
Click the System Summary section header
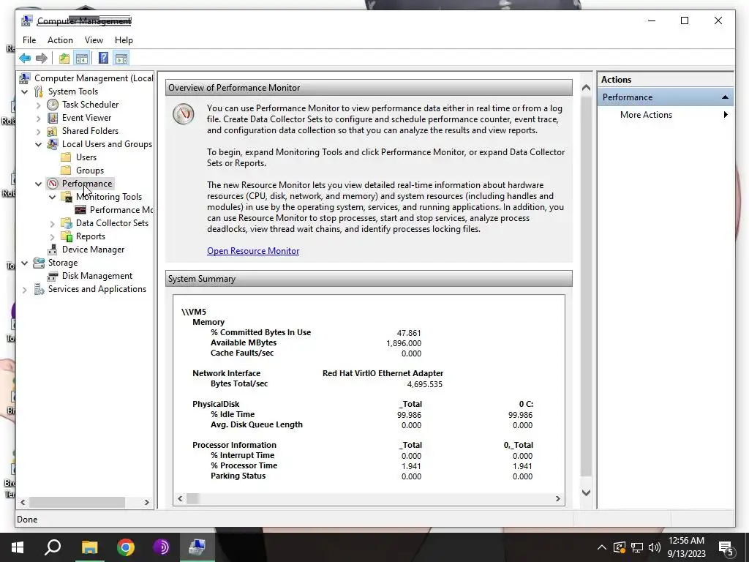click(369, 279)
